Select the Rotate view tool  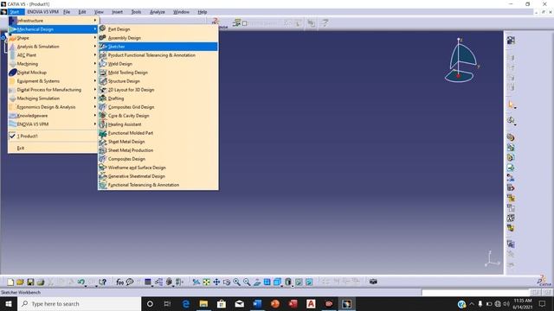(x=227, y=282)
